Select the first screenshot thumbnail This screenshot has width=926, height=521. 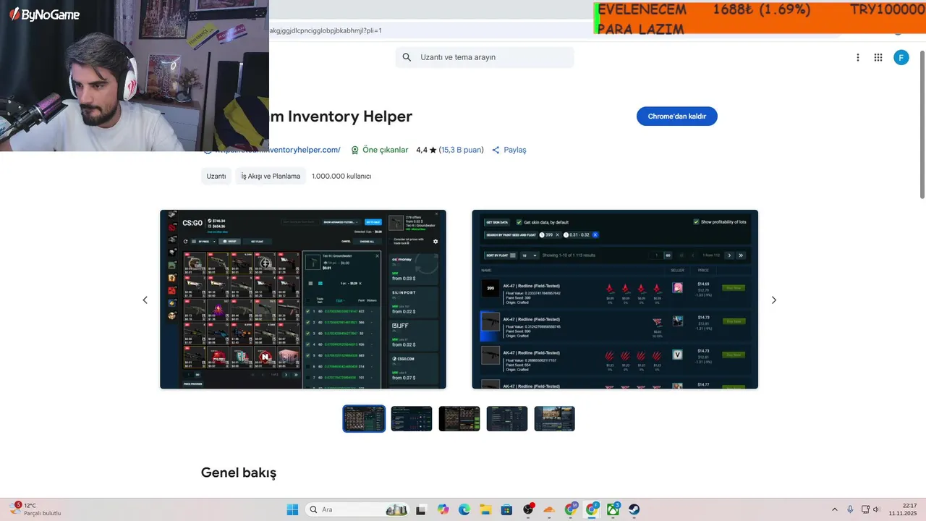[x=364, y=418]
